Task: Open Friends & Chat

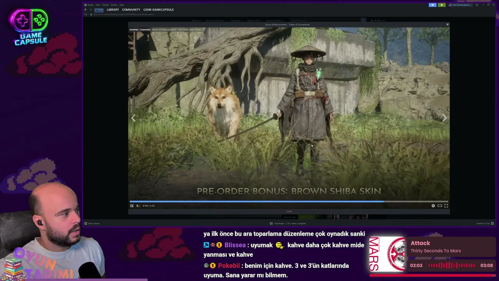Action: point(485,224)
